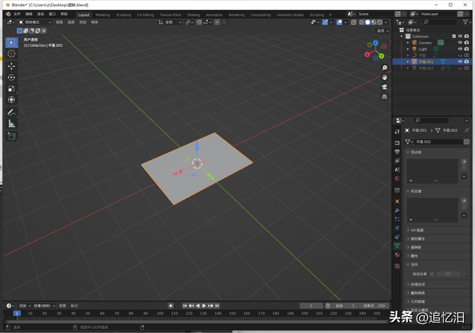The height and width of the screenshot is (333, 475).
Task: Select the Move tool in the toolbar
Action: coord(11,66)
